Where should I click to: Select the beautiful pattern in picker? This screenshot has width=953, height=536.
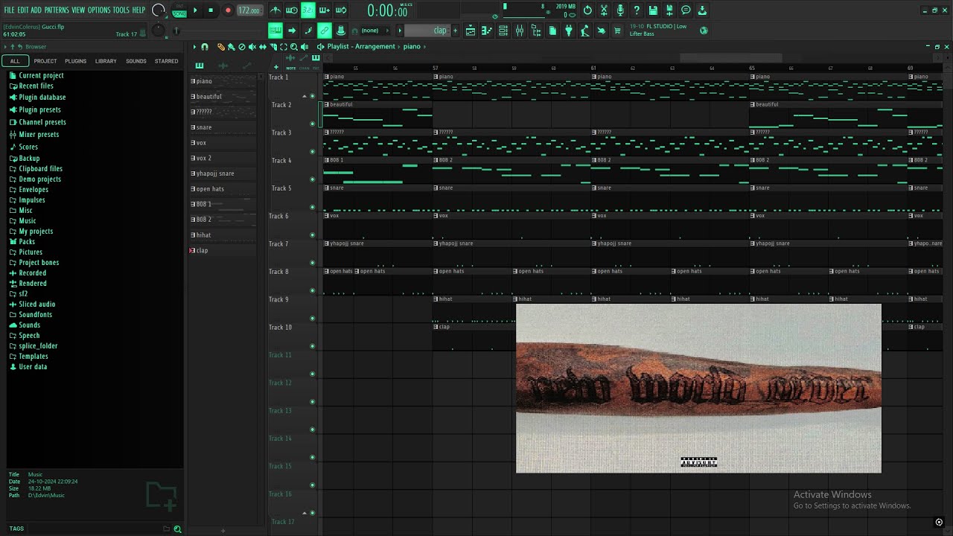click(x=224, y=97)
